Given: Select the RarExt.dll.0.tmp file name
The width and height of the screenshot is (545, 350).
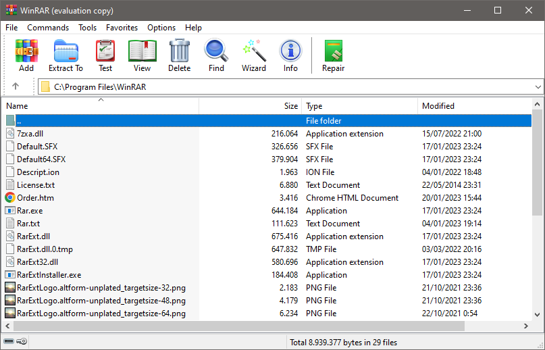Looking at the screenshot, I should (x=45, y=249).
